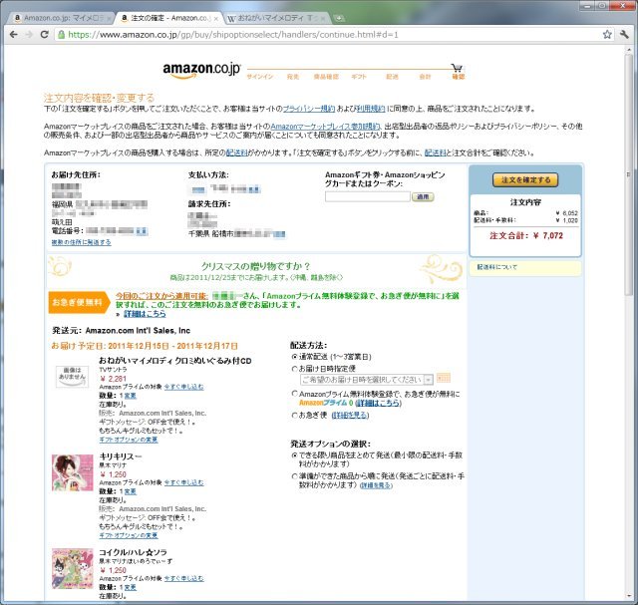
Task: Click 詳細はこちら link under Prime offer
Action: pos(145,314)
